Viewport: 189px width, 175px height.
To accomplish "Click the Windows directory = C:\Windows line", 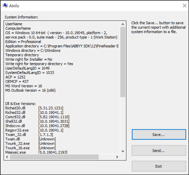I will (33, 51).
